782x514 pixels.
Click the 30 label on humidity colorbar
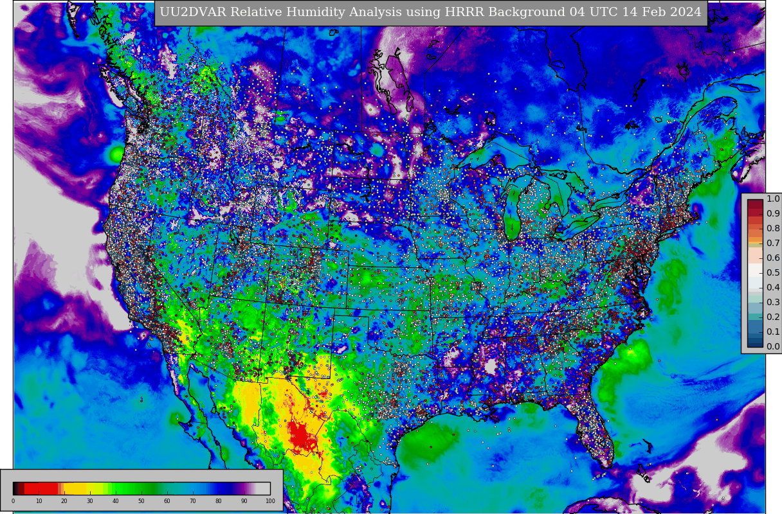[x=90, y=501]
